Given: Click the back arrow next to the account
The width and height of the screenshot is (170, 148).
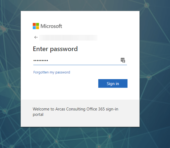Looking at the screenshot, I should click(x=36, y=38).
